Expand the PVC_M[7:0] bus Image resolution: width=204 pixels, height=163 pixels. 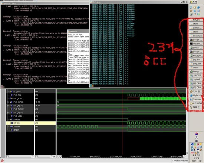pos(8,102)
